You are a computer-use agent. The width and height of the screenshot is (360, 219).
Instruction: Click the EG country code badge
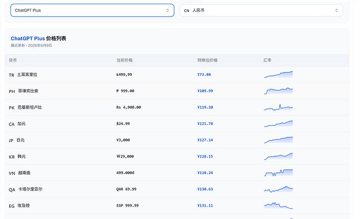11,206
